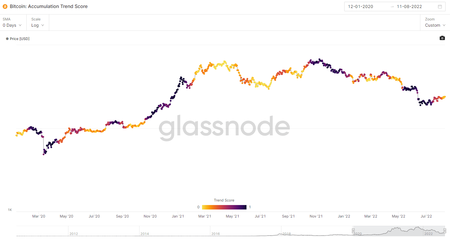Screen dimensions: 450x240
Task: Expand the Scale Log dropdown
Action: 38,25
